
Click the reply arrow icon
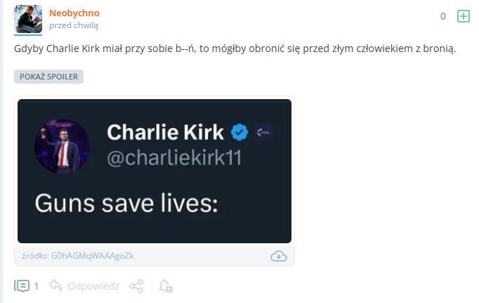click(56, 286)
